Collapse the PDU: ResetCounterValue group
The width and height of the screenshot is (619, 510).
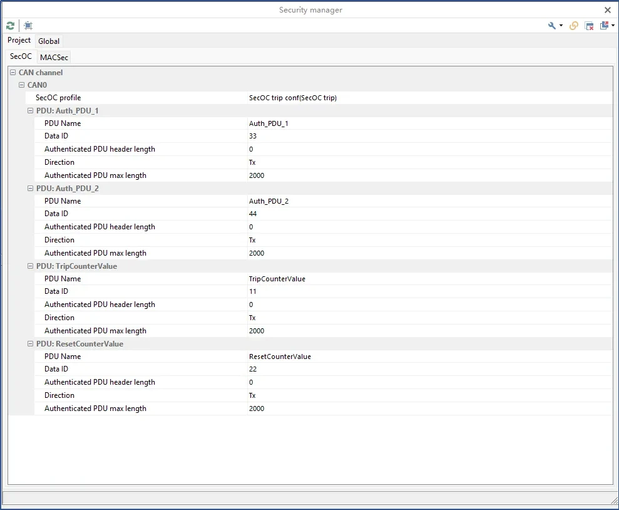click(x=31, y=344)
